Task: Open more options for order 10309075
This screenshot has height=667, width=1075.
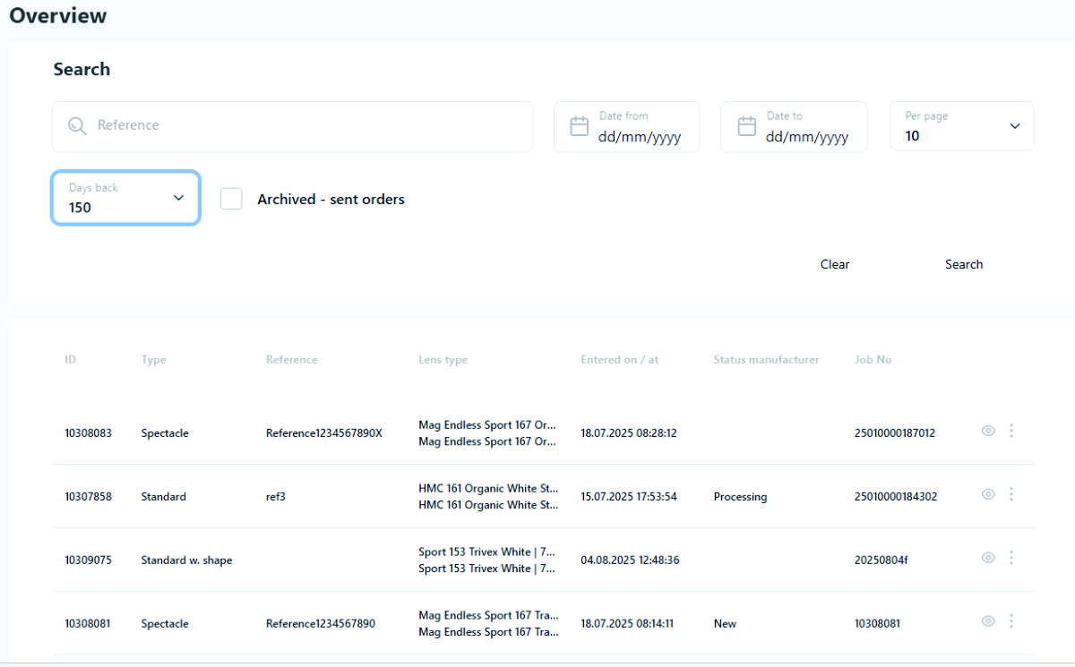Action: click(1011, 558)
